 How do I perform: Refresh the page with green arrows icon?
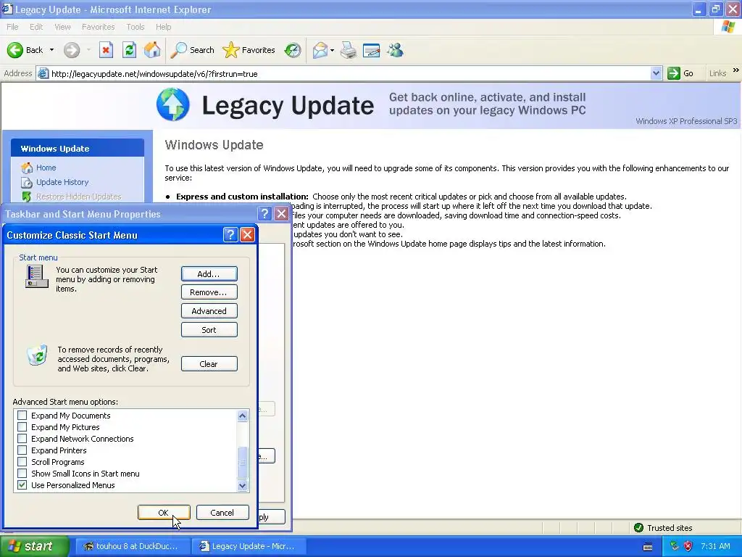coord(129,50)
